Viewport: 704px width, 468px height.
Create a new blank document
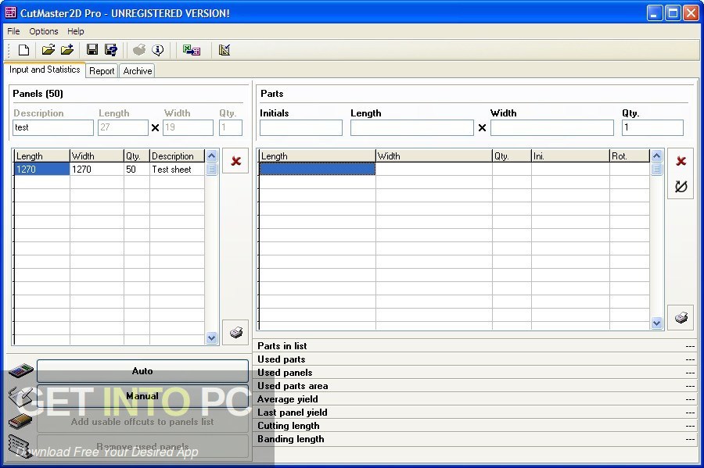23,50
